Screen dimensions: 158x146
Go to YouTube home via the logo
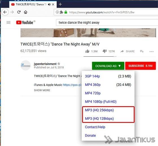click(25, 22)
